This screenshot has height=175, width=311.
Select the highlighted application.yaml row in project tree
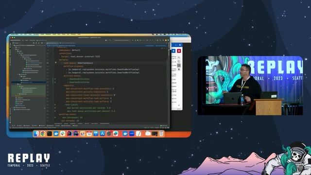(x=28, y=82)
